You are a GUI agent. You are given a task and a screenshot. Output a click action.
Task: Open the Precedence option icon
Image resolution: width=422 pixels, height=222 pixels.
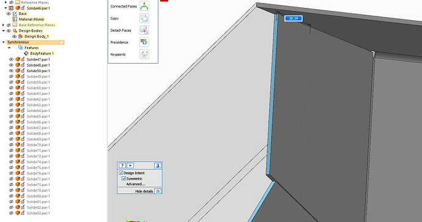144,42
